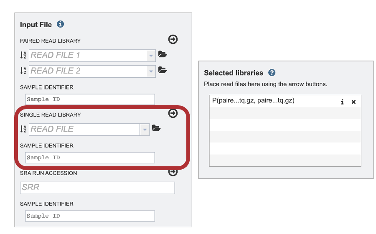Image resolution: width=376 pixels, height=234 pixels.
Task: Click the single library Sample ID field
Action: 90,158
